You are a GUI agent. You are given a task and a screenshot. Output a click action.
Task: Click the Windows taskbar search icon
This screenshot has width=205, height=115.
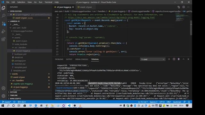[x=8, y=106]
